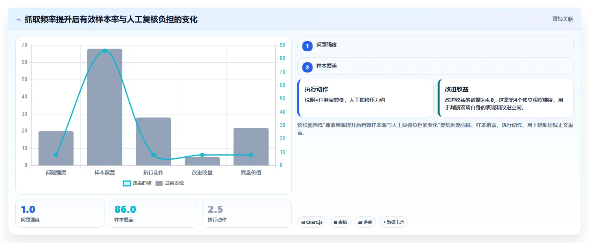
Task: Click the 双轴关联 label in header
Action: (x=563, y=19)
